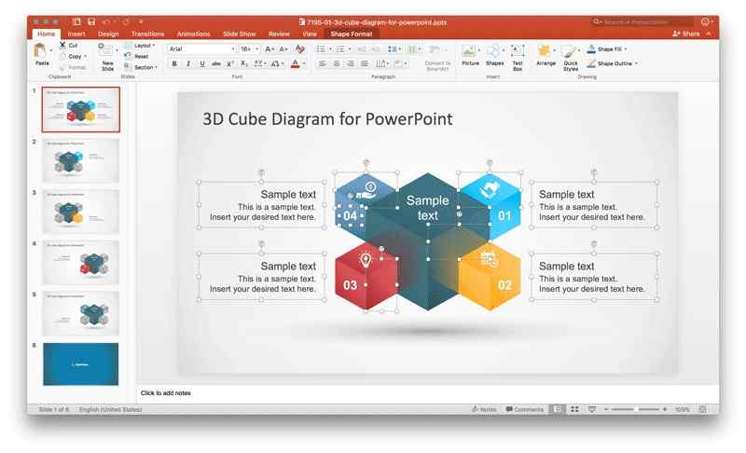Insert a Picture
This screenshot has width=746, height=453.
coord(470,56)
